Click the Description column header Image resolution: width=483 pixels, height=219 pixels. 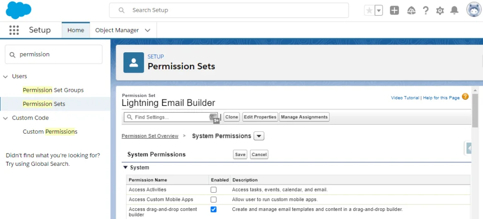pyautogui.click(x=245, y=180)
